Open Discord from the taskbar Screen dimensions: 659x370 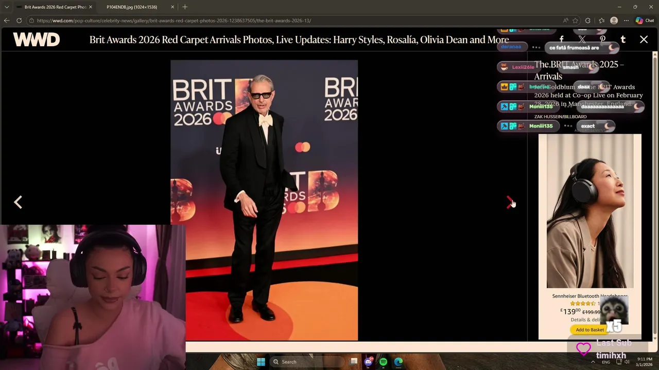[368, 362]
